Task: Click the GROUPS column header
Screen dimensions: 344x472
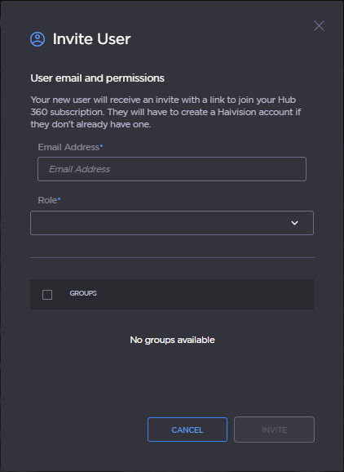Action: pyautogui.click(x=83, y=293)
